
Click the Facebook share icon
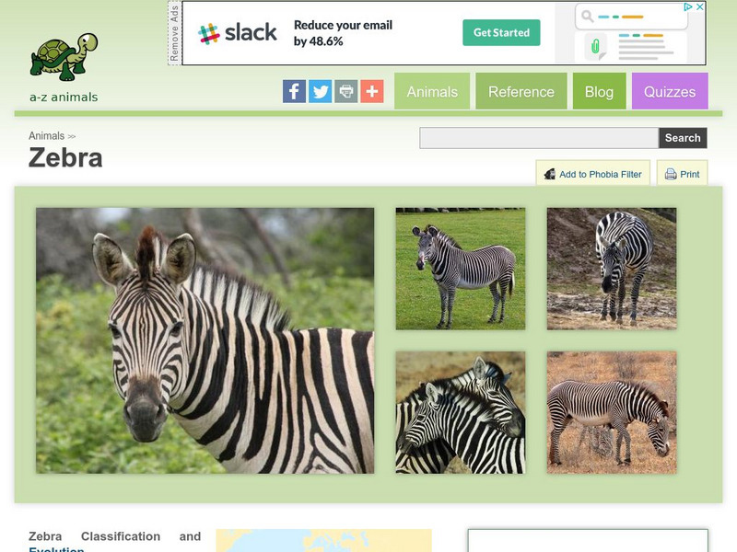[x=294, y=91]
